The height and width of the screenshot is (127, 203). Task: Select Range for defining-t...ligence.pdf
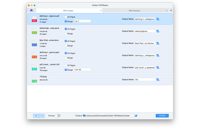click(x=66, y=21)
